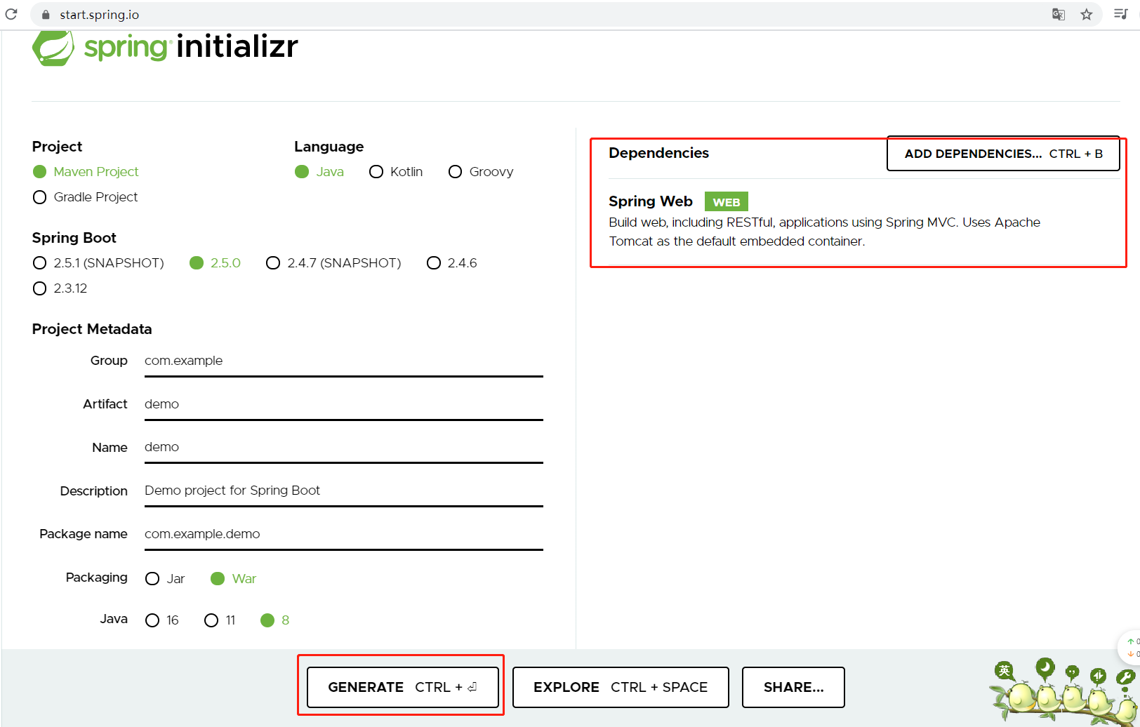Viewport: 1140px width, 727px height.
Task: Click the Dependencies heading
Action: click(658, 153)
